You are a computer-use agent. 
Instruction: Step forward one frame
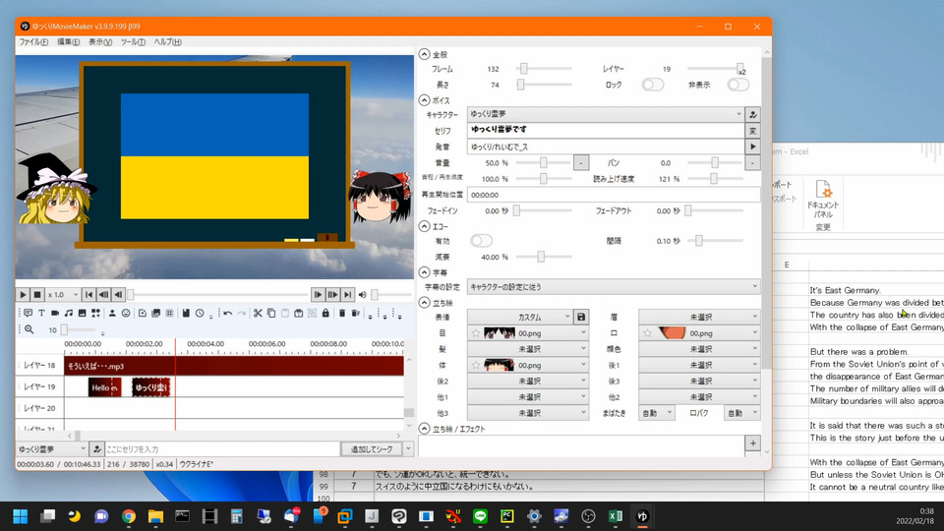[318, 294]
